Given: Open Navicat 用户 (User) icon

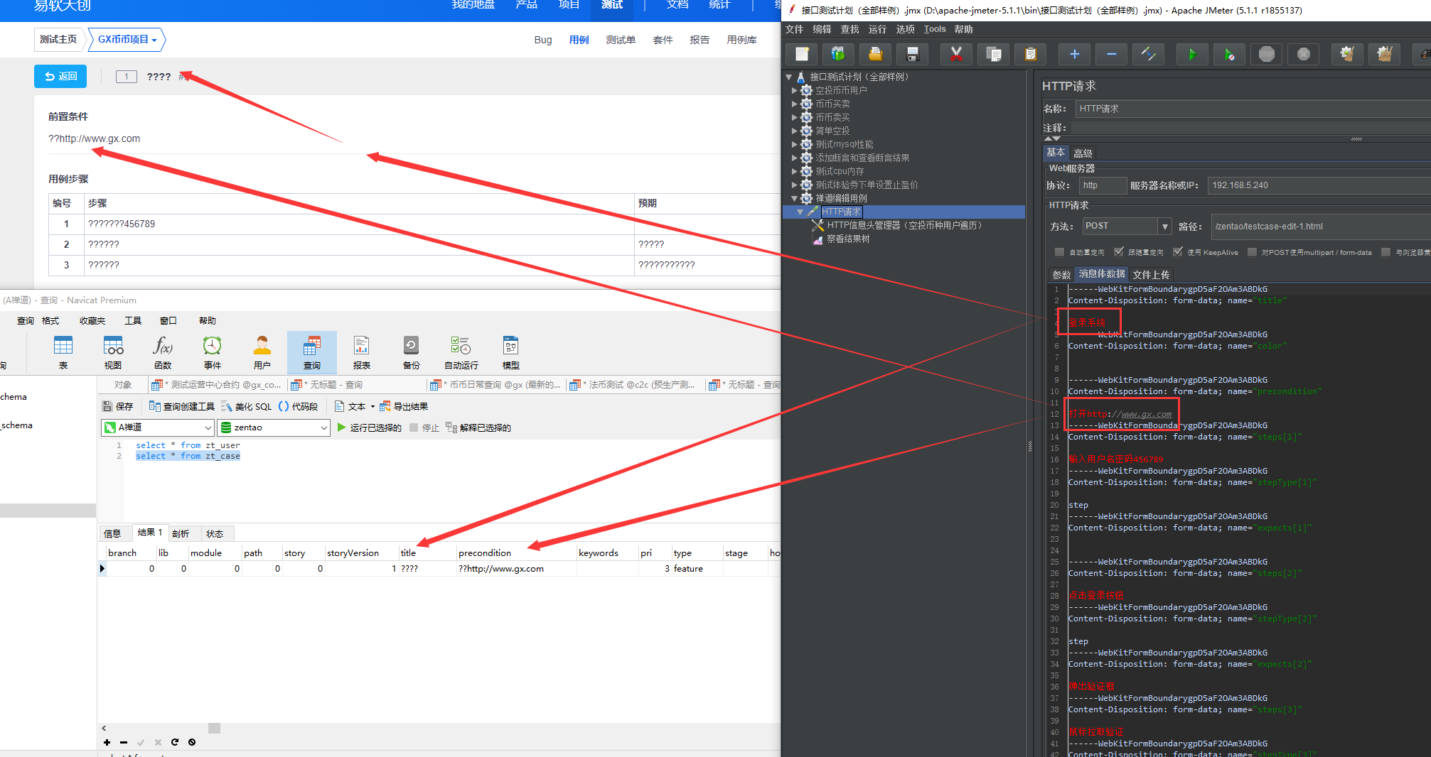Looking at the screenshot, I should pyautogui.click(x=262, y=352).
